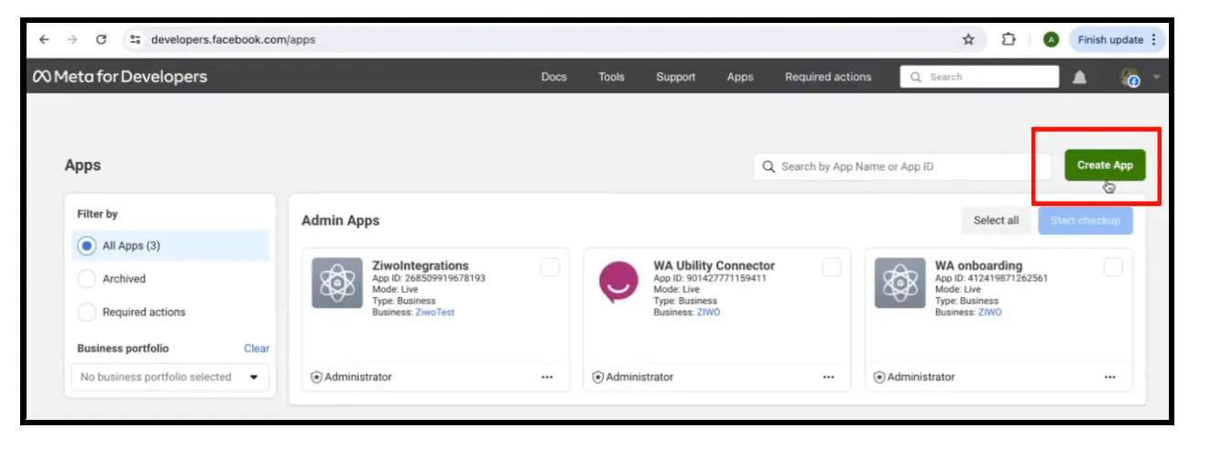Screen dimensions: 1211x450
Task: Click the Admin Apps heading
Action: [x=340, y=220]
